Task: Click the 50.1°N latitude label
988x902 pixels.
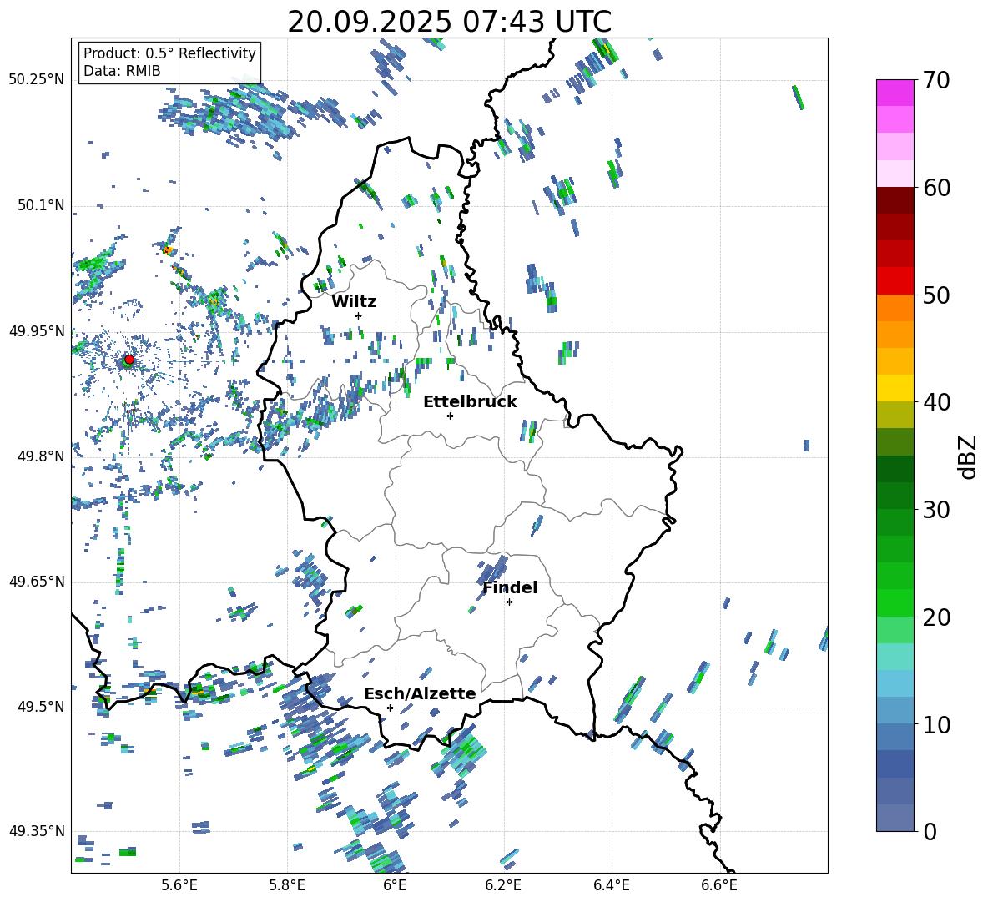Action: (41, 206)
